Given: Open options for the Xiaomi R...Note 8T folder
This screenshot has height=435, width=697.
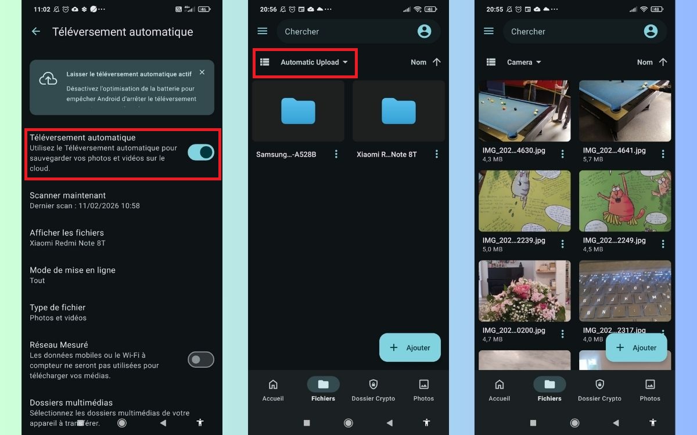Looking at the screenshot, I should [x=436, y=154].
